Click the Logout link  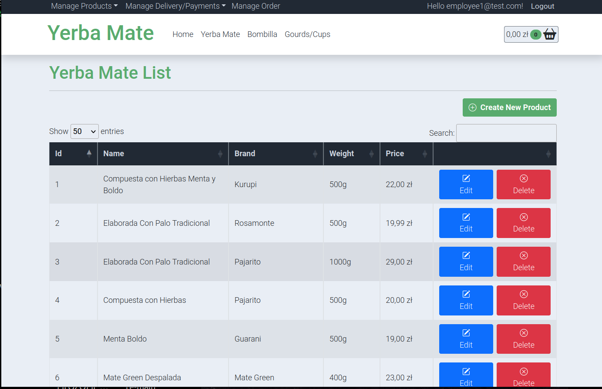click(542, 6)
